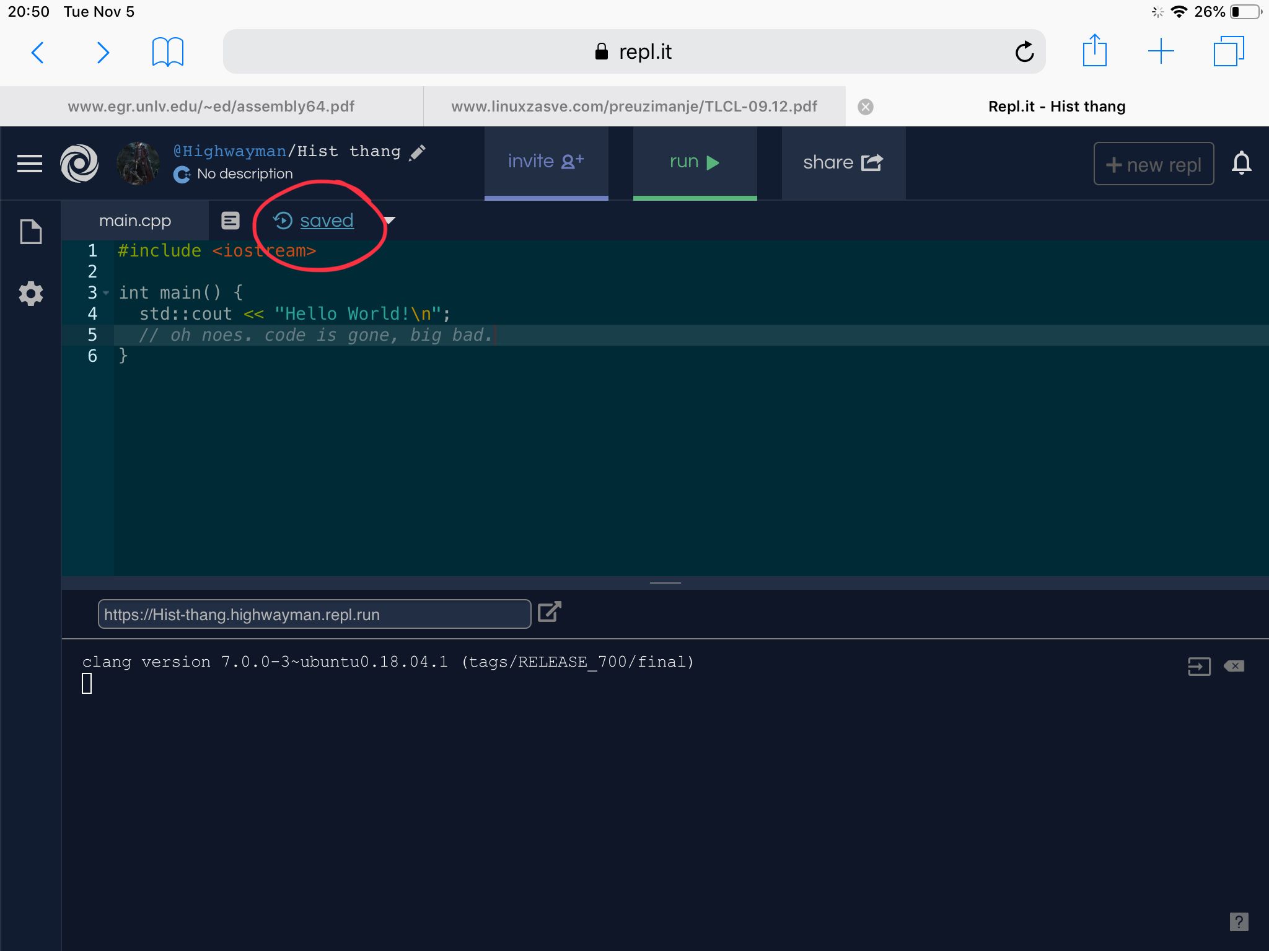Open the repl.it hamburger menu
The image size is (1269, 951).
[30, 164]
